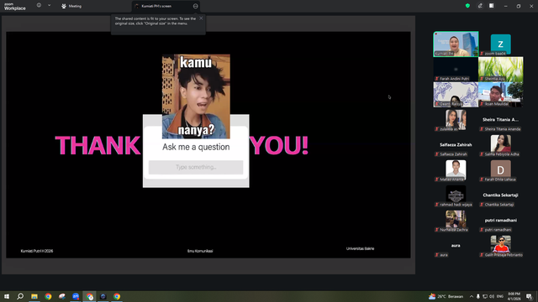The height and width of the screenshot is (302, 538).
Task: Select Galih Prasaja Febrianto's tile
Action: pyautogui.click(x=501, y=246)
